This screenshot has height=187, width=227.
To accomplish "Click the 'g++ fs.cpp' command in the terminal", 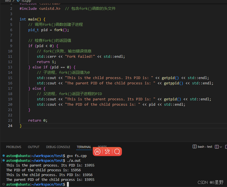I will tap(77, 156).
